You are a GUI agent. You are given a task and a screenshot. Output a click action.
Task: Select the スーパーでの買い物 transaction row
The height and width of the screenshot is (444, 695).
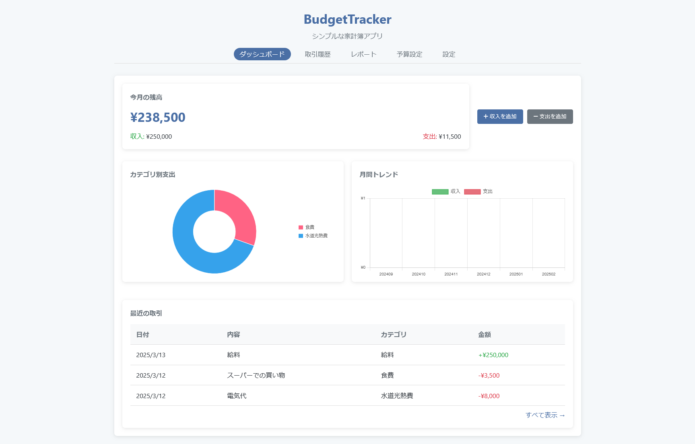click(x=347, y=375)
